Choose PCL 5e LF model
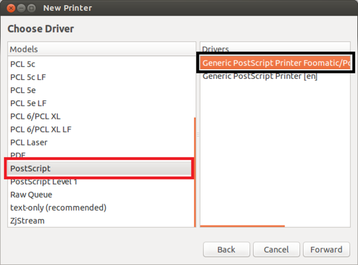 pos(101,103)
